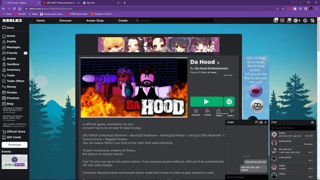Open Profile in the left sidebar
Viewport: 320px width, 180px height.
coord(9,41)
